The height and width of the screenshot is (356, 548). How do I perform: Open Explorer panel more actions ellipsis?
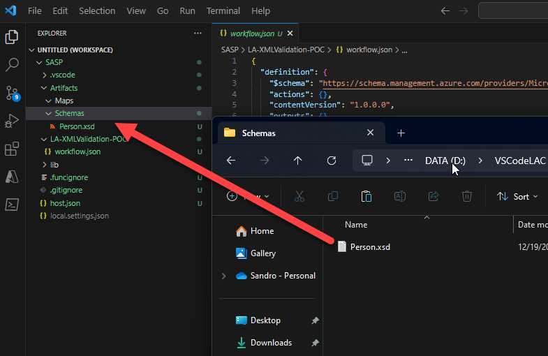click(198, 33)
